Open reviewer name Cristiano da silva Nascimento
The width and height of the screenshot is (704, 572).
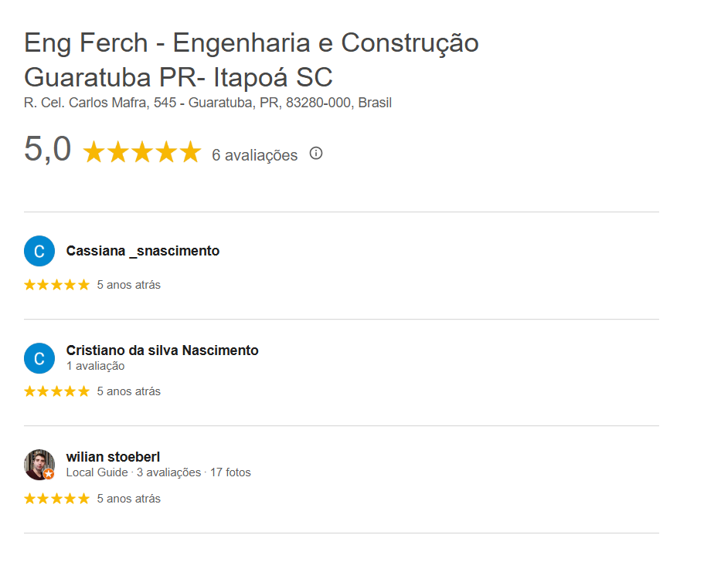162,350
